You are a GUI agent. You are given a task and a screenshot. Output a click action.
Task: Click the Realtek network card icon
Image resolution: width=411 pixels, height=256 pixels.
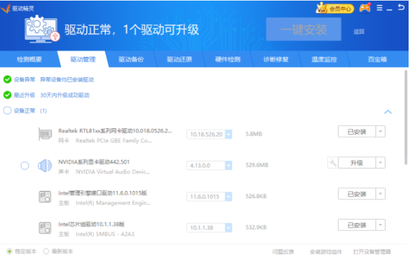45,134
